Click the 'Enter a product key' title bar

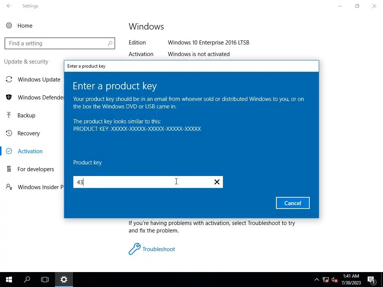pos(191,66)
